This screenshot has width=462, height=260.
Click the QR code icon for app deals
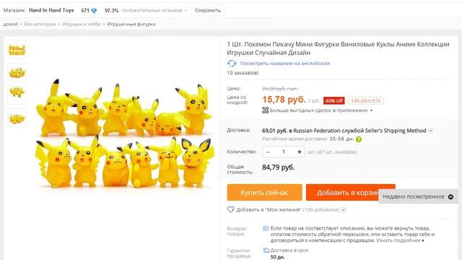tap(265, 110)
